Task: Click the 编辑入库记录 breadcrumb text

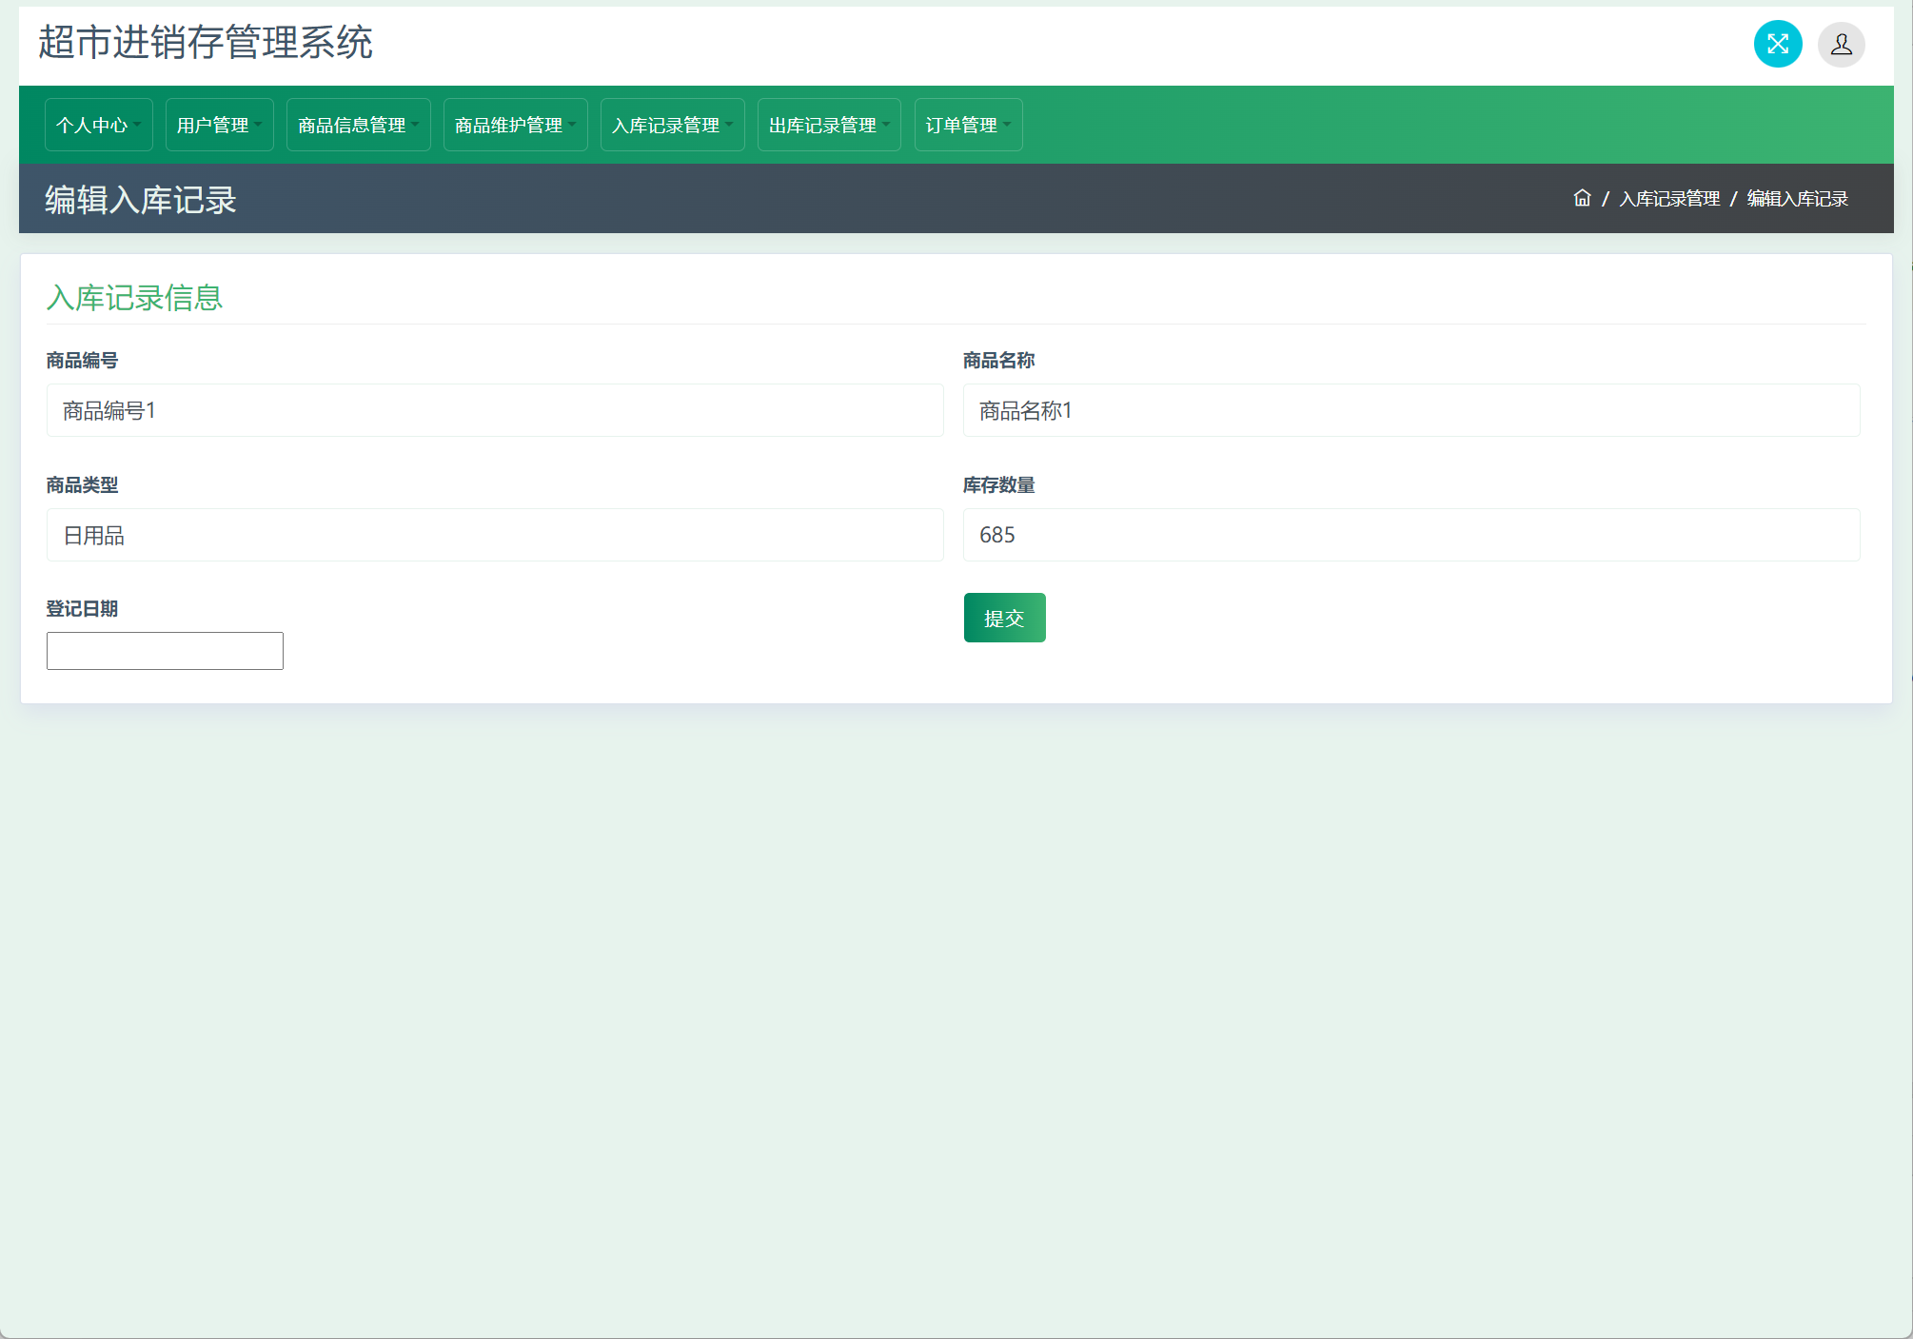Action: point(1797,198)
